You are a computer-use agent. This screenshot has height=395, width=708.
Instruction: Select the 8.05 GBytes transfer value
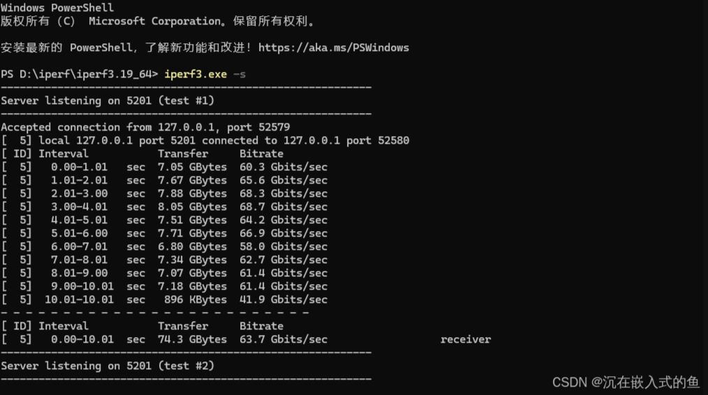pos(192,207)
